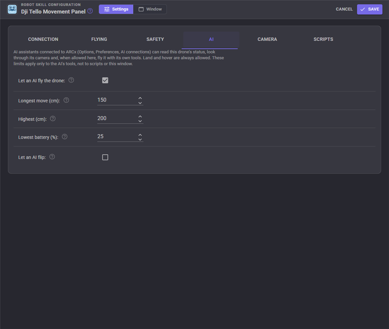This screenshot has width=389, height=329.
Task: Click the 'ROBOT SKILL CONFIGURATION' heading text
Action: tap(51, 5)
